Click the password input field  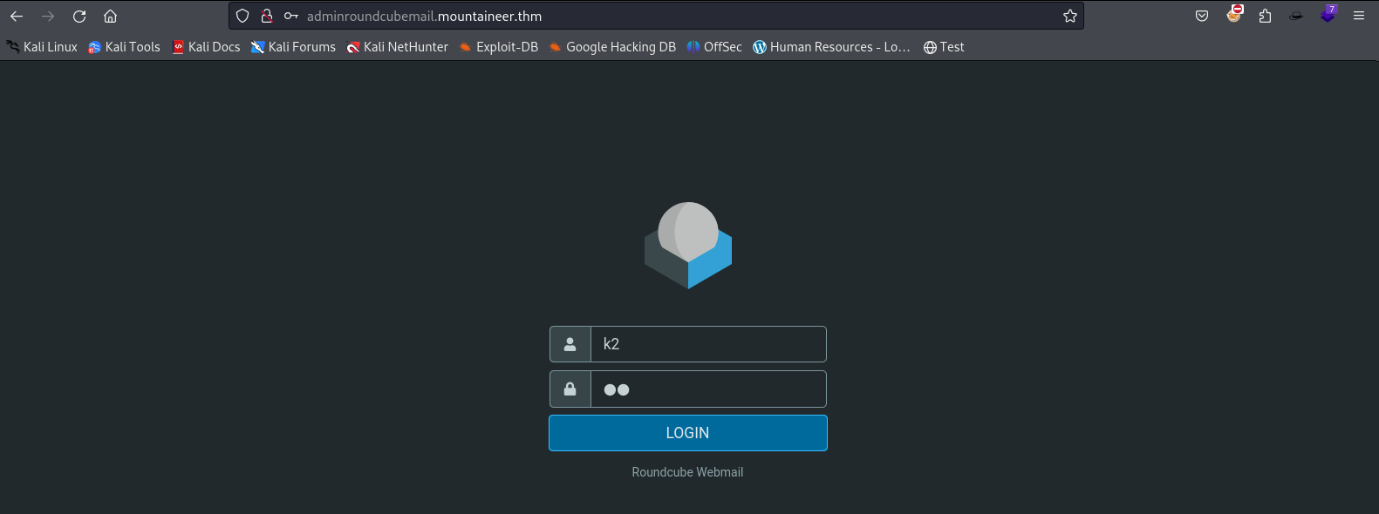point(707,389)
